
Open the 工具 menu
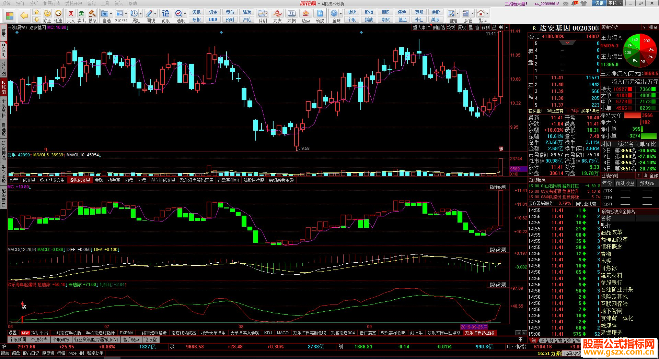tap(105, 3)
